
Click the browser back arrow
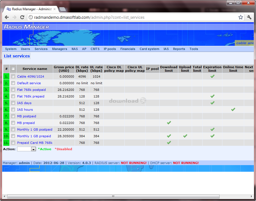(x=7, y=17)
